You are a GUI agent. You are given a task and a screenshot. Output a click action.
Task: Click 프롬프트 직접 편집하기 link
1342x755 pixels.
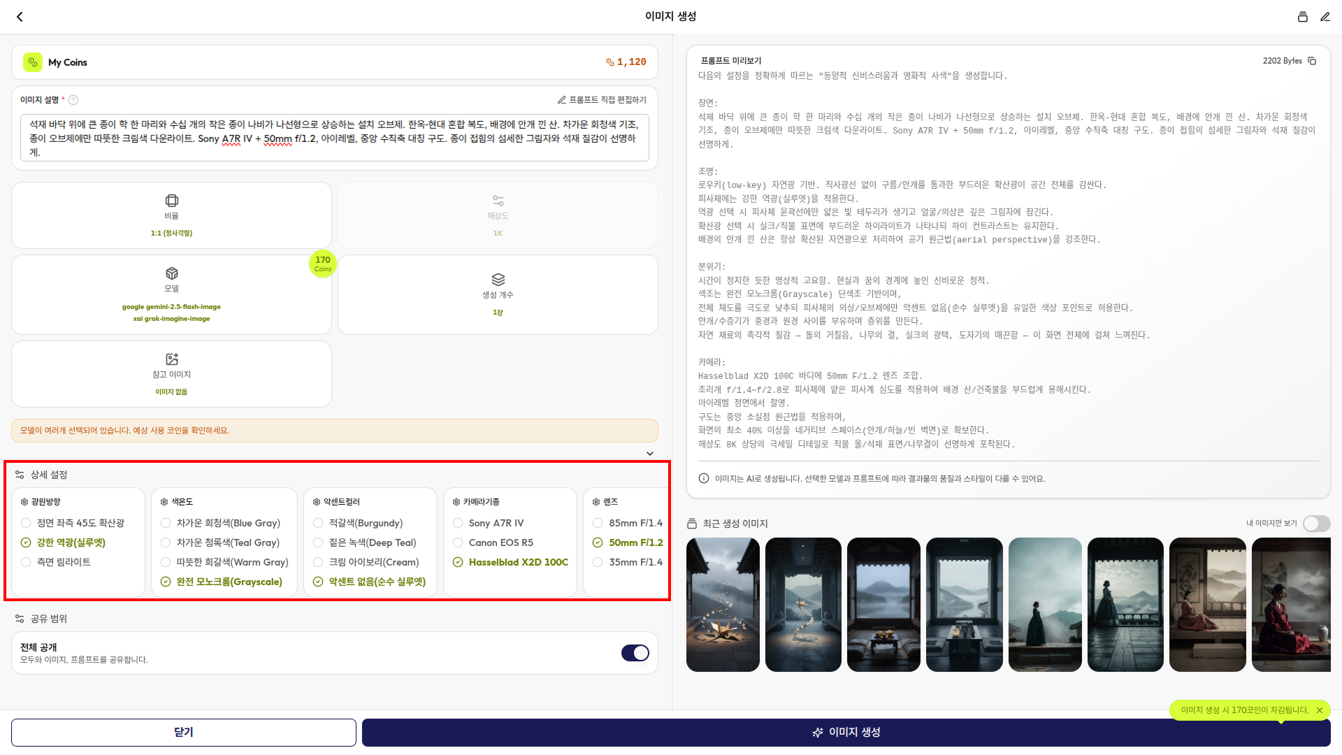[x=602, y=100]
